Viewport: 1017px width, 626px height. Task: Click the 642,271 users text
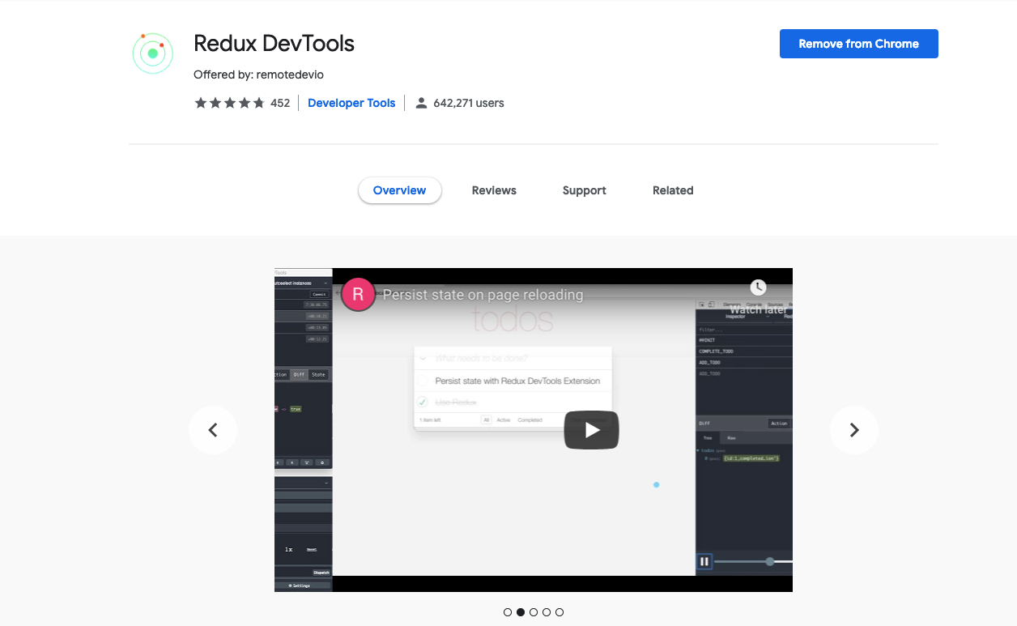(x=469, y=103)
